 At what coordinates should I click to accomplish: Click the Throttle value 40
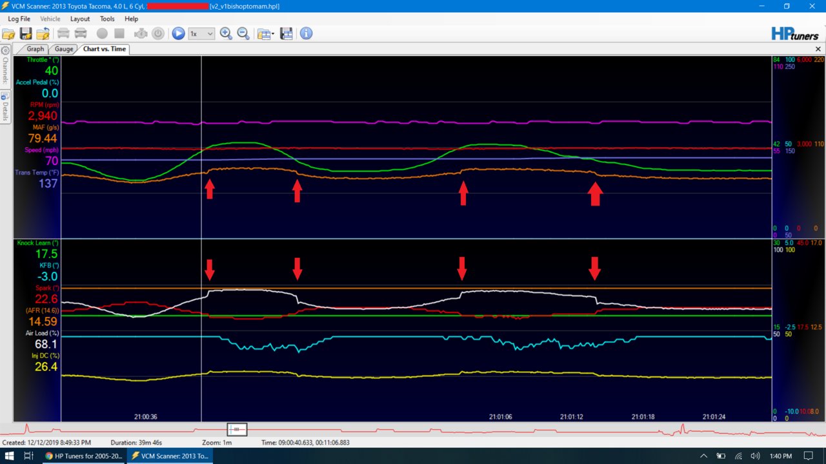pyautogui.click(x=51, y=71)
